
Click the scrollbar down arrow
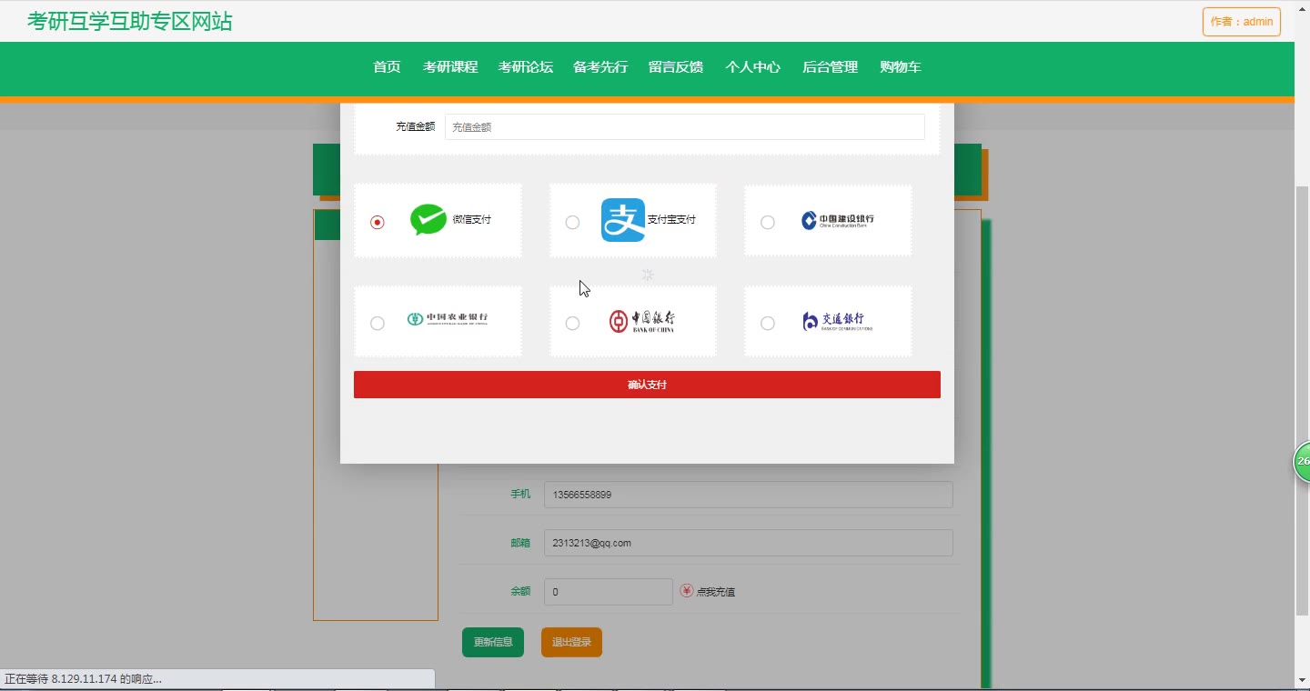tap(1302, 680)
